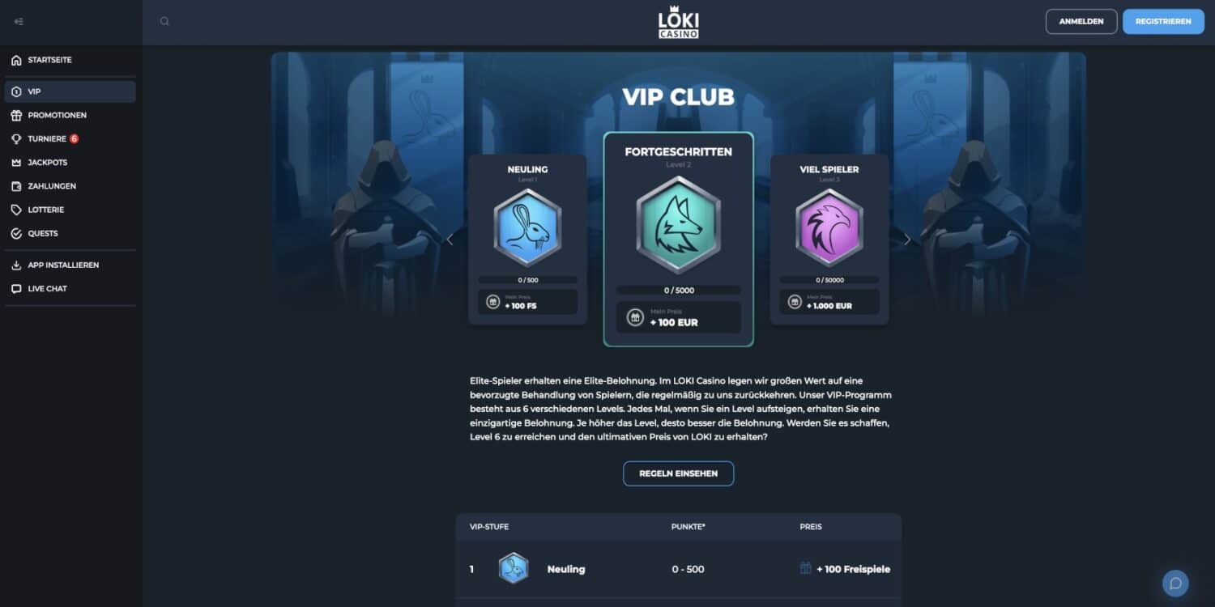Show next VIP level with right chevron
Image resolution: width=1215 pixels, height=607 pixels.
(x=907, y=240)
